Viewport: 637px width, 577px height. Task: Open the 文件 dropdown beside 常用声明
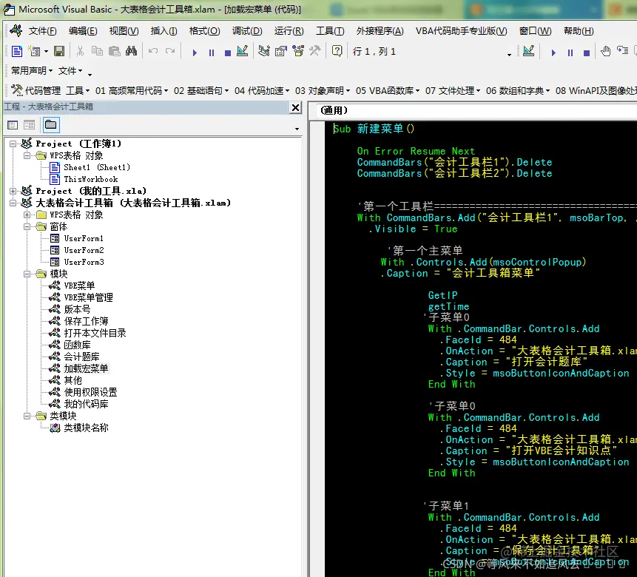[70, 71]
